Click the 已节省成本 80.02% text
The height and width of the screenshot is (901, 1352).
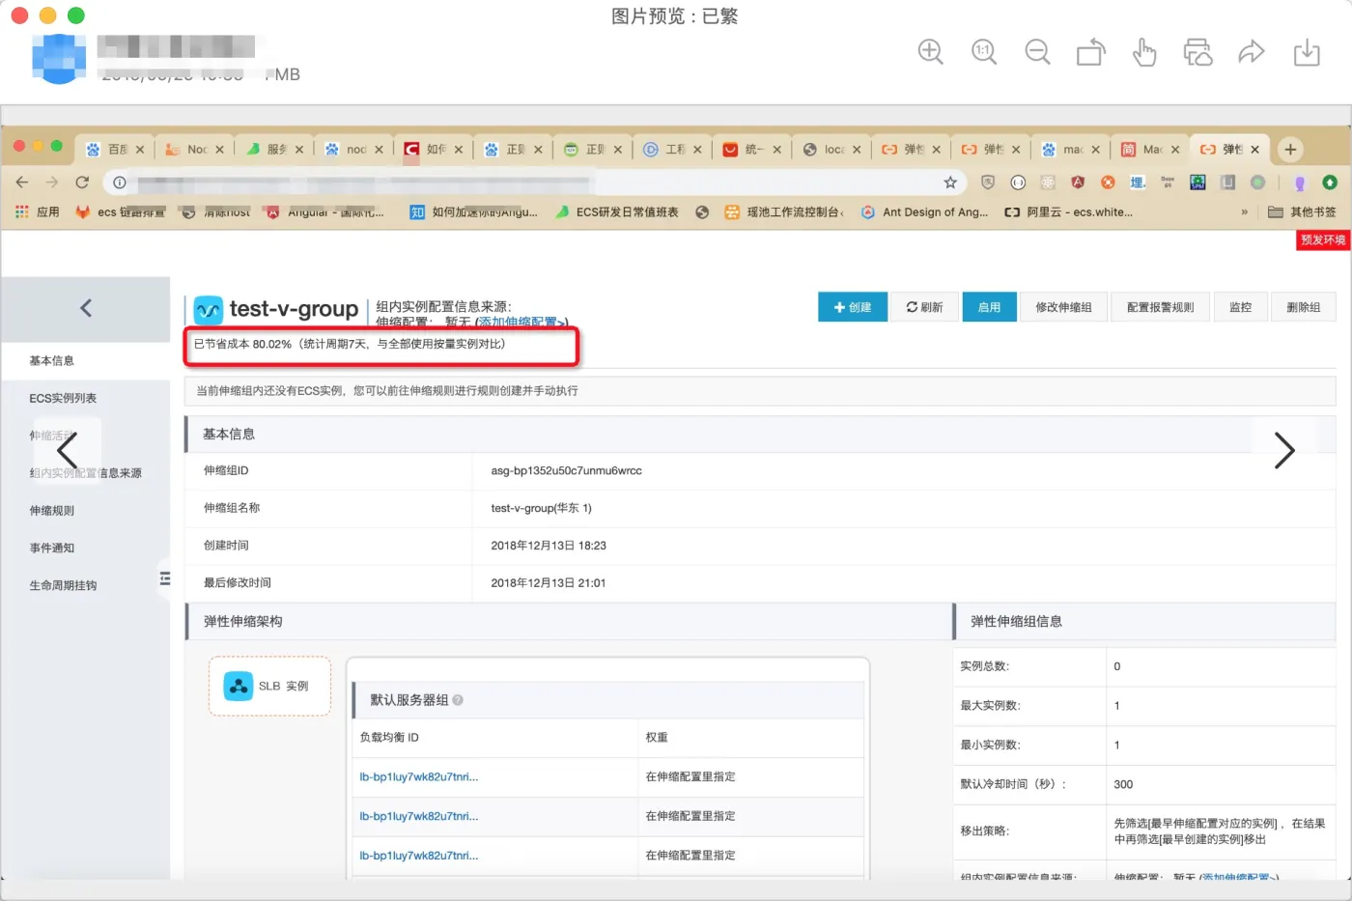pyautogui.click(x=242, y=344)
